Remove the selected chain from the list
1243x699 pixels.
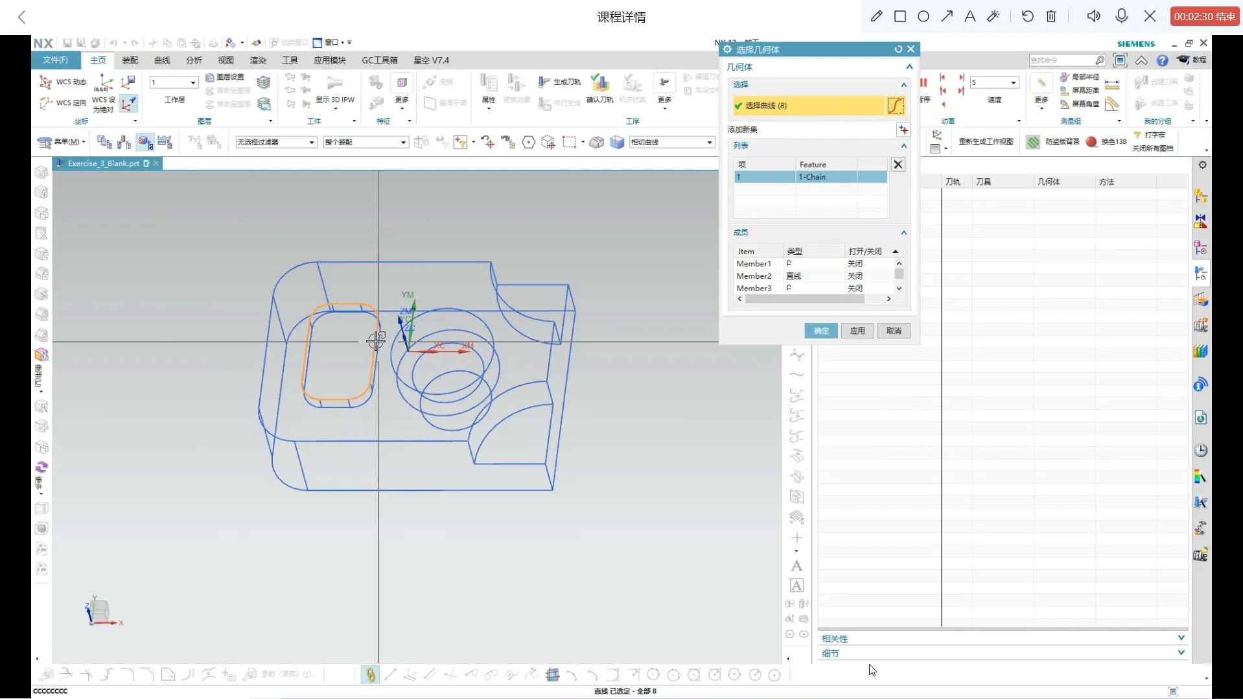pyautogui.click(x=898, y=165)
